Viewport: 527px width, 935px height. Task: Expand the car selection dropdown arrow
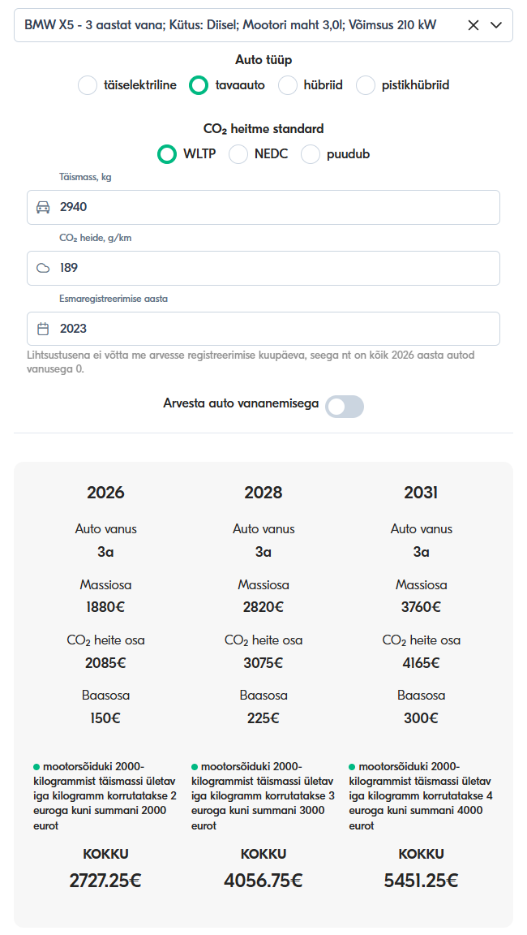pos(497,25)
